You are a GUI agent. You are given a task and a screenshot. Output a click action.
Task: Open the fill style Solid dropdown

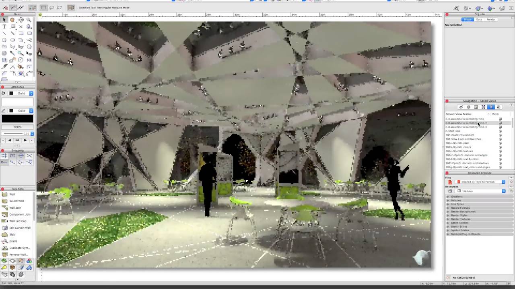(21, 93)
